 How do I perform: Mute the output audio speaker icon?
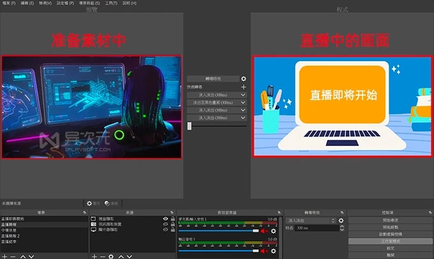(x=264, y=250)
